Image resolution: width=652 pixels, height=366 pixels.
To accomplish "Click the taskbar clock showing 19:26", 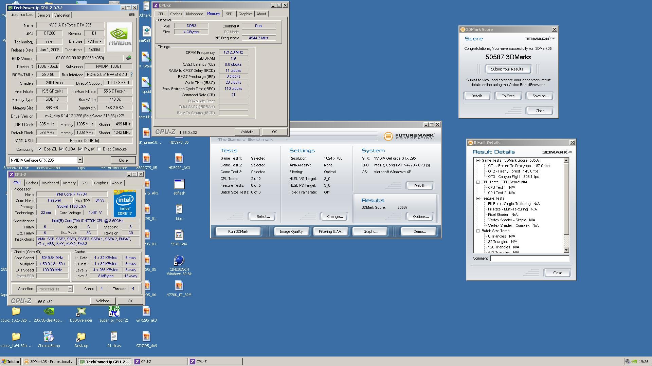I will click(x=643, y=362).
